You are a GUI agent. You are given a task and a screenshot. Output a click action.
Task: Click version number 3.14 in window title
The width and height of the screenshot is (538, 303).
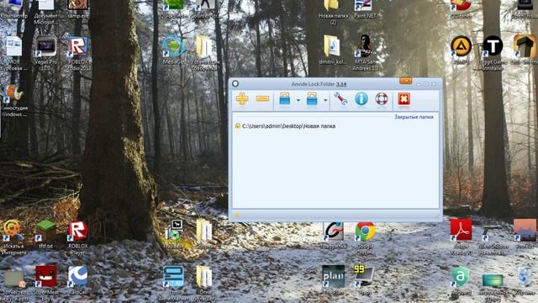pos(341,84)
